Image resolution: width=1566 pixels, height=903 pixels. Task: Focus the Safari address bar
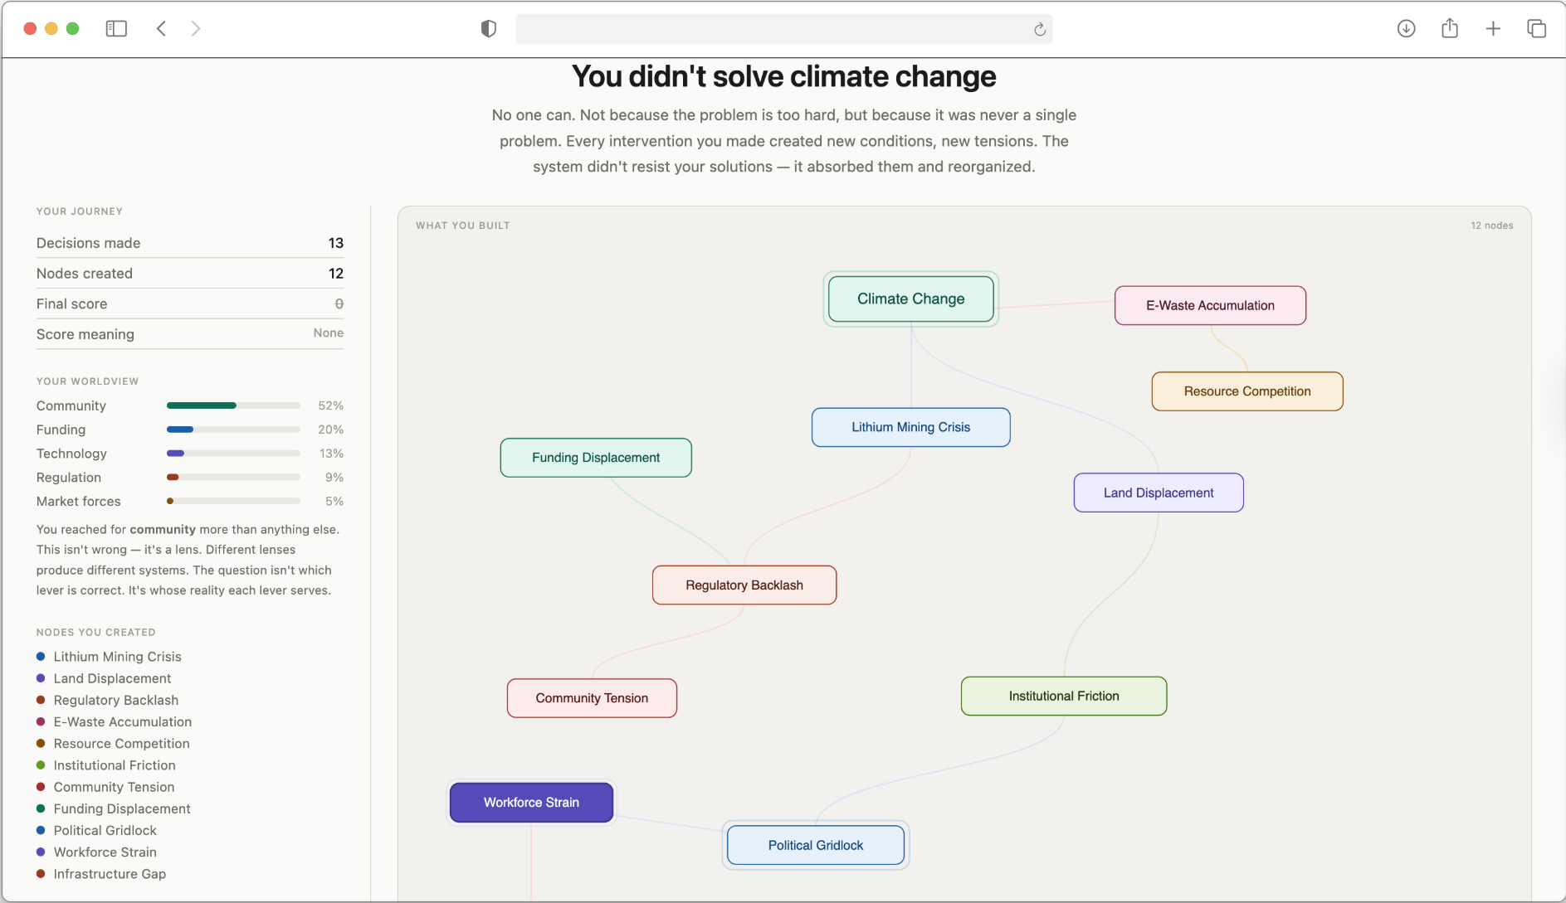pyautogui.click(x=783, y=29)
